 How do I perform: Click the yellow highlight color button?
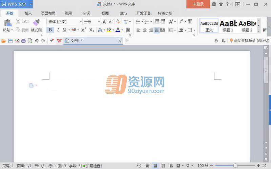[109, 30]
